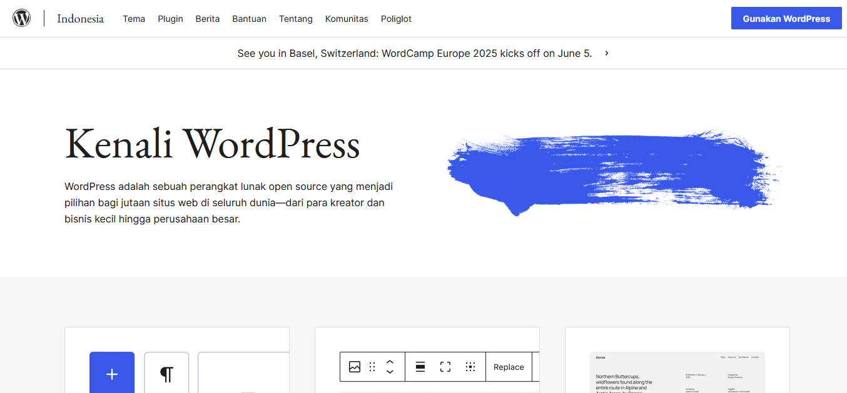Open the Indonesia site title link

click(x=80, y=19)
